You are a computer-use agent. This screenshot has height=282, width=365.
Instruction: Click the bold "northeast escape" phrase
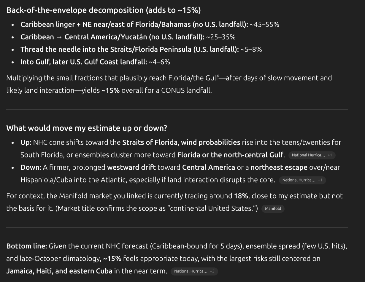279,167
